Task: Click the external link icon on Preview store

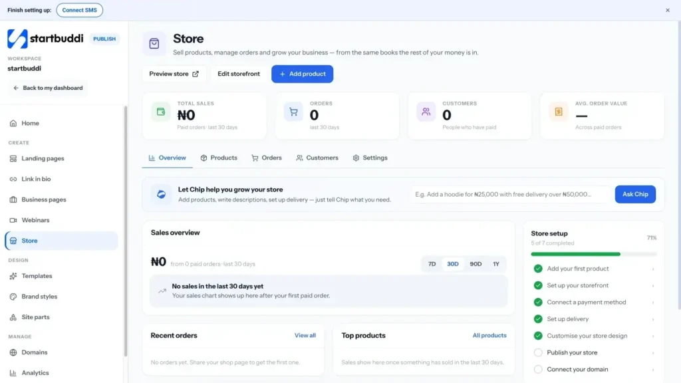Action: click(196, 74)
